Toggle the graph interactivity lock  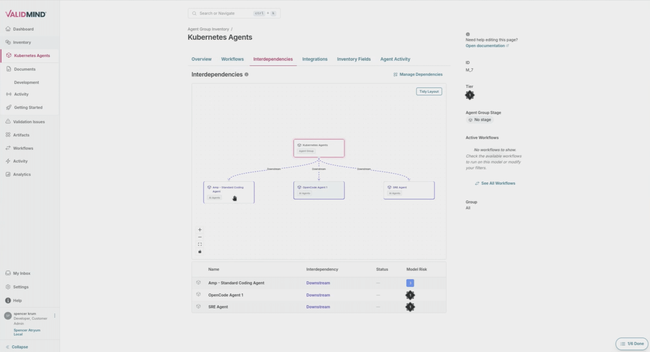click(200, 252)
